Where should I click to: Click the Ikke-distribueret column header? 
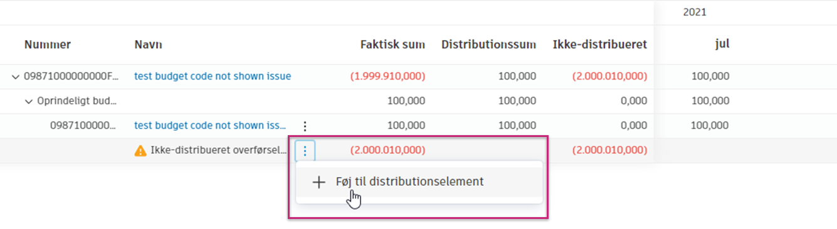pos(600,44)
